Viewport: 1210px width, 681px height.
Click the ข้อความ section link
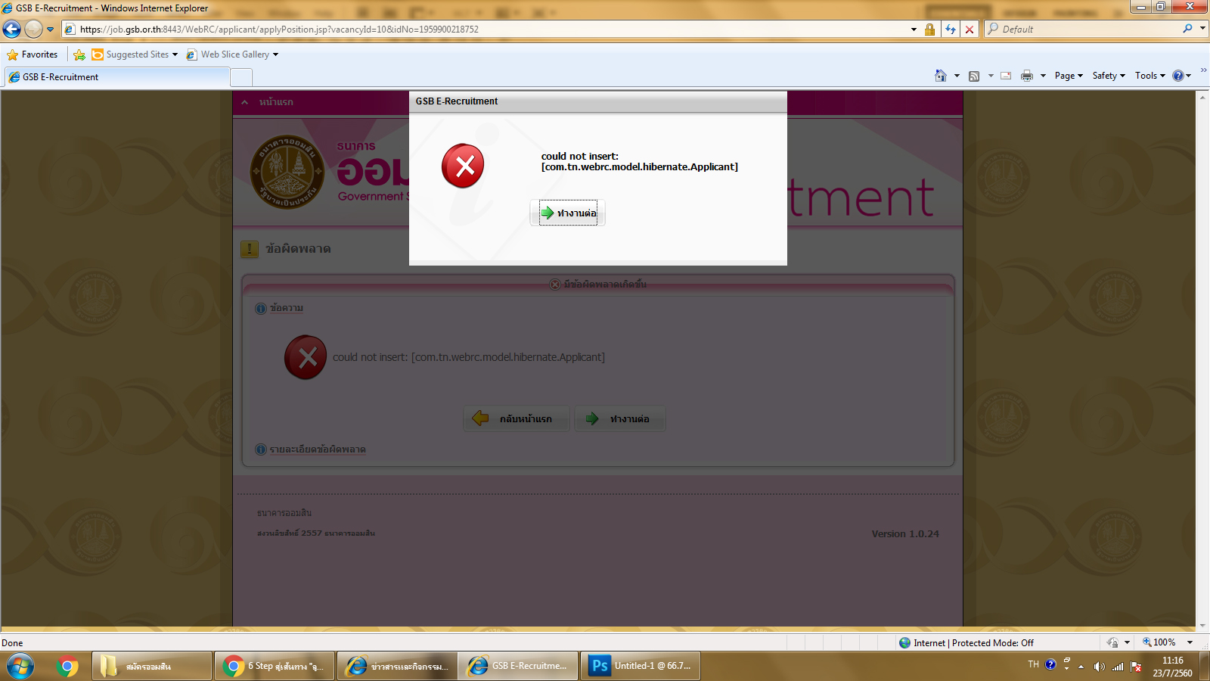(x=286, y=308)
